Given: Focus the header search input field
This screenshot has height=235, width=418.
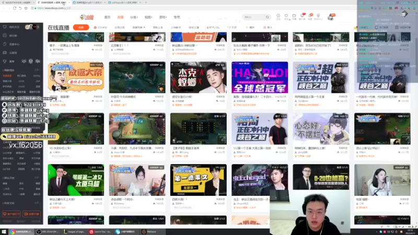Looking at the screenshot, I should tap(254, 17).
